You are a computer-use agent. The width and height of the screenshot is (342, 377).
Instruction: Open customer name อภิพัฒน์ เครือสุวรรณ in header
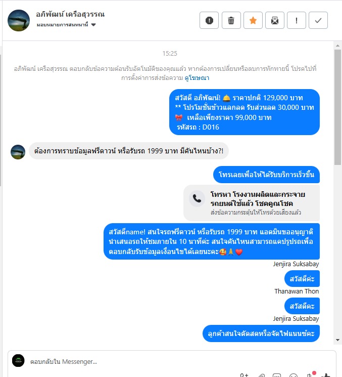point(70,15)
